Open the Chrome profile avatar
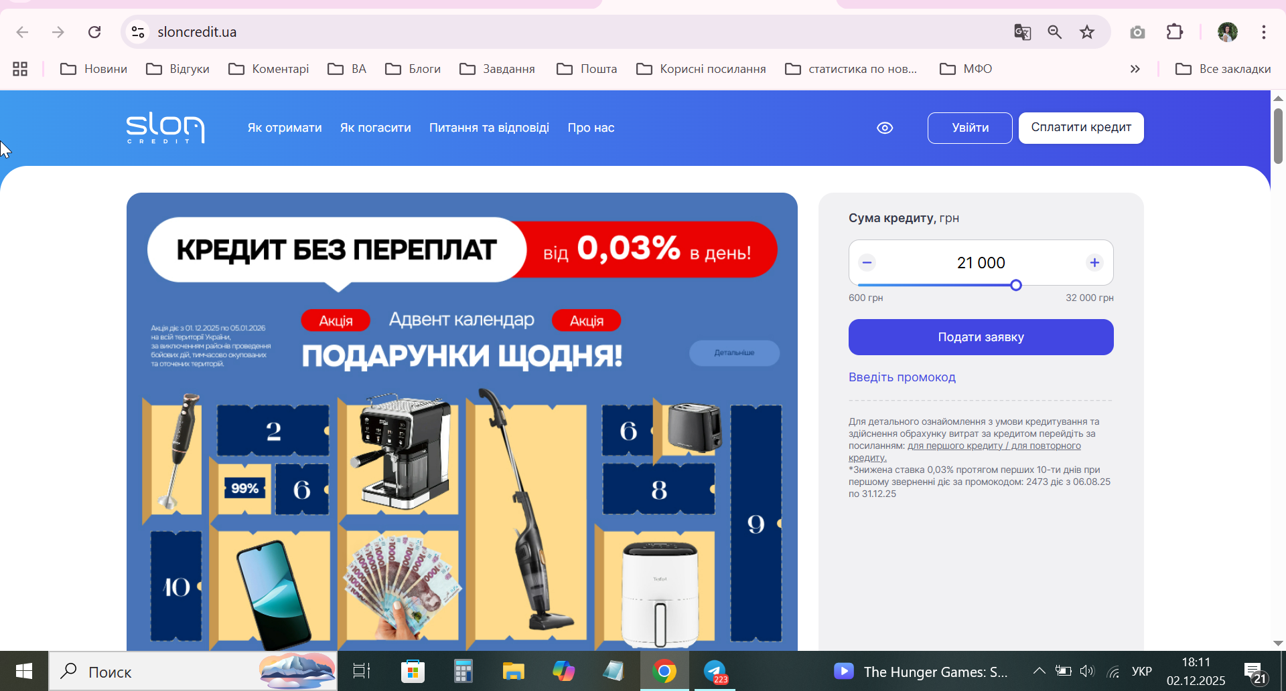Screen dimensions: 1286x691 pos(1227,32)
